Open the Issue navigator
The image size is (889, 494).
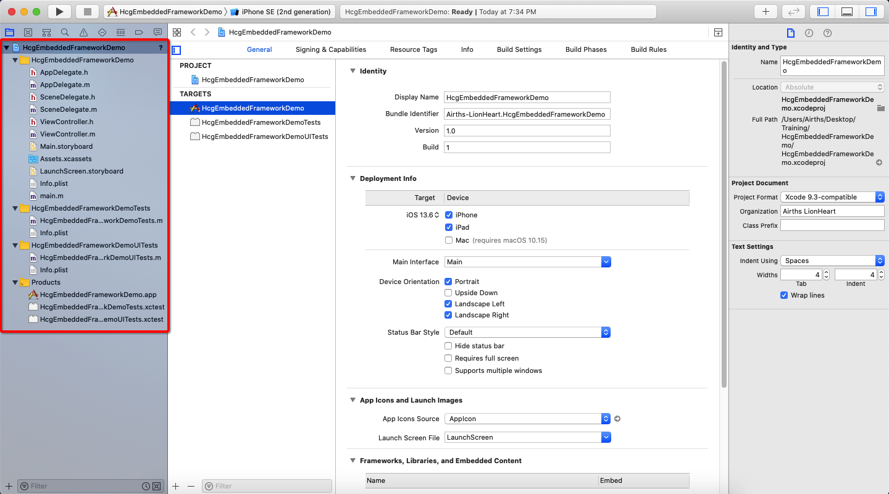click(x=83, y=32)
